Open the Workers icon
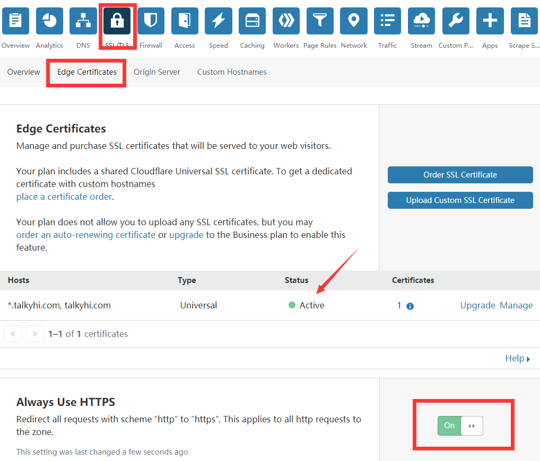 click(x=286, y=21)
